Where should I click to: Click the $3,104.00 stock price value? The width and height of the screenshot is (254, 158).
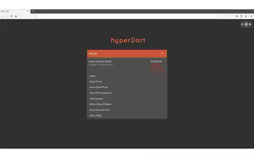(156, 62)
